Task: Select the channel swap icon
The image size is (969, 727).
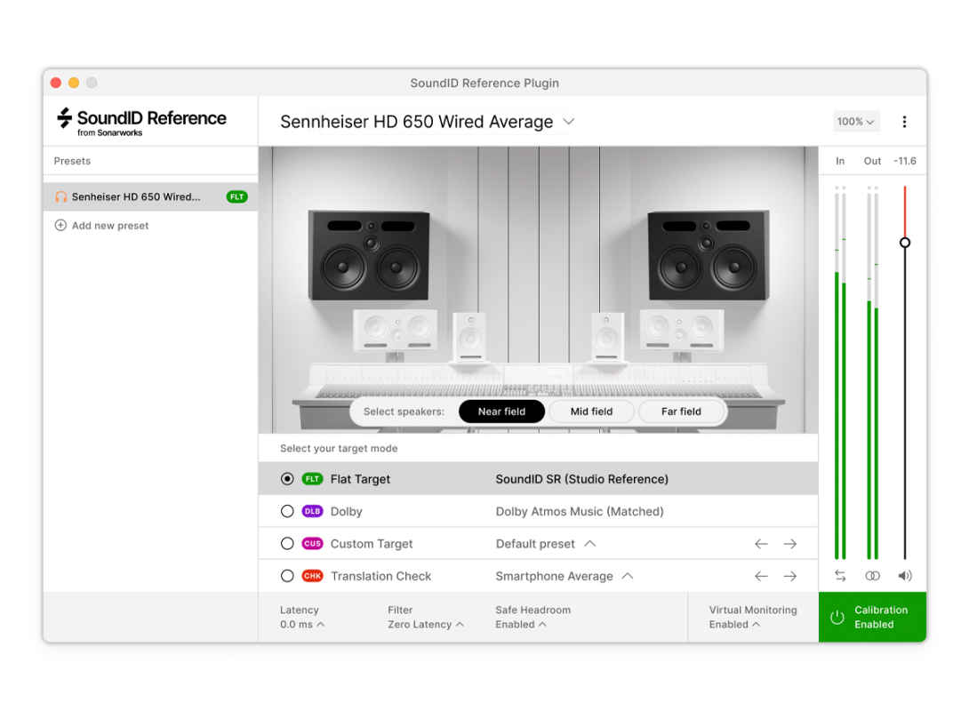Action: tap(840, 576)
